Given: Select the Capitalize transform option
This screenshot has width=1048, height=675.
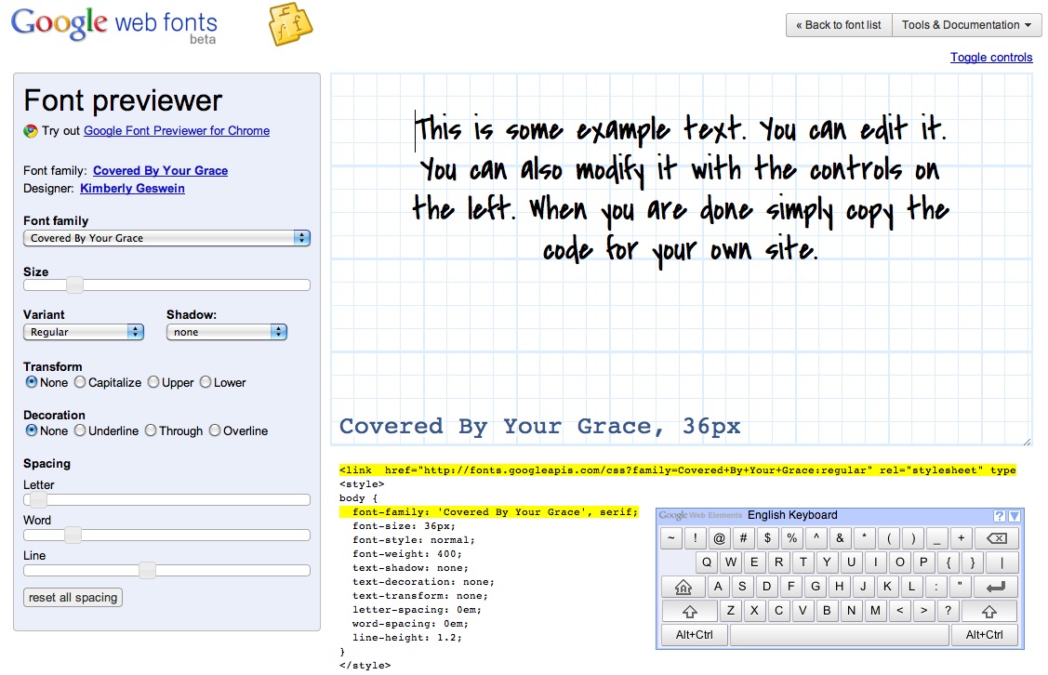Looking at the screenshot, I should point(80,382).
